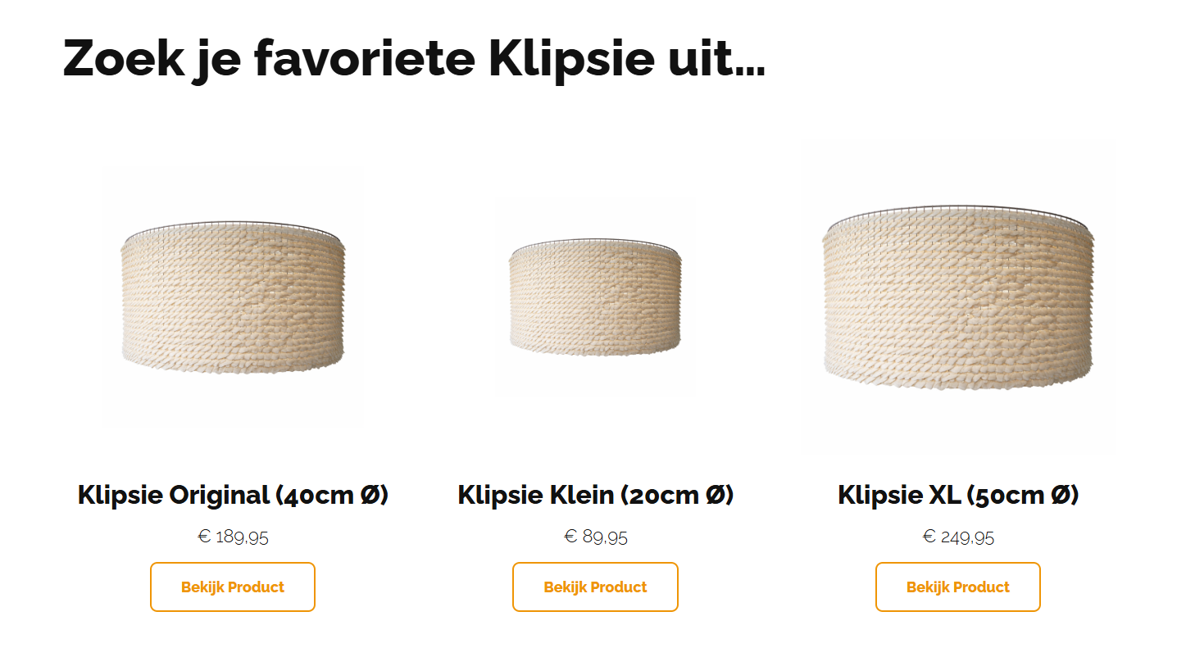Click Bekijk Product under Klipsie Original

[233, 587]
